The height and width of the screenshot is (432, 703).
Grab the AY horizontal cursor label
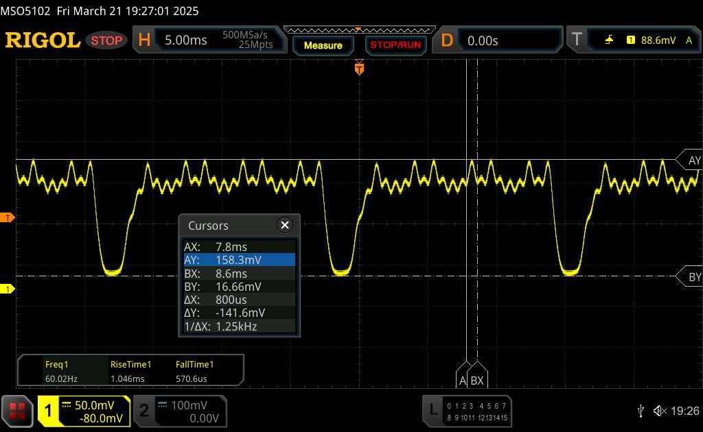[691, 160]
